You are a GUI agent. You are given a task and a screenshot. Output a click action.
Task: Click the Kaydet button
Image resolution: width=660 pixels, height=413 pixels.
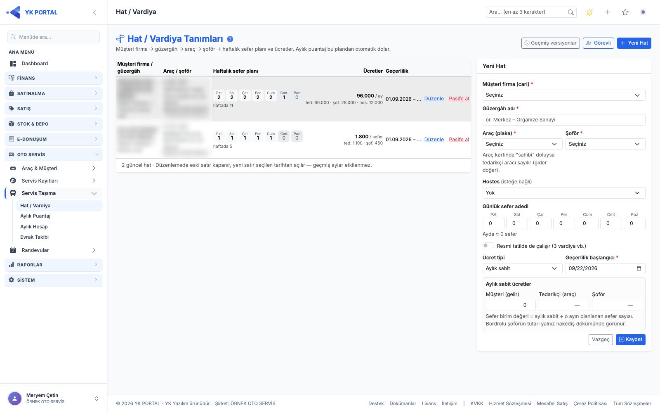point(630,339)
